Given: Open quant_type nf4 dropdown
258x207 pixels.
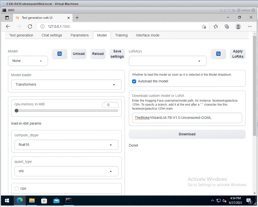Looking at the screenshot, I should click(66, 171).
